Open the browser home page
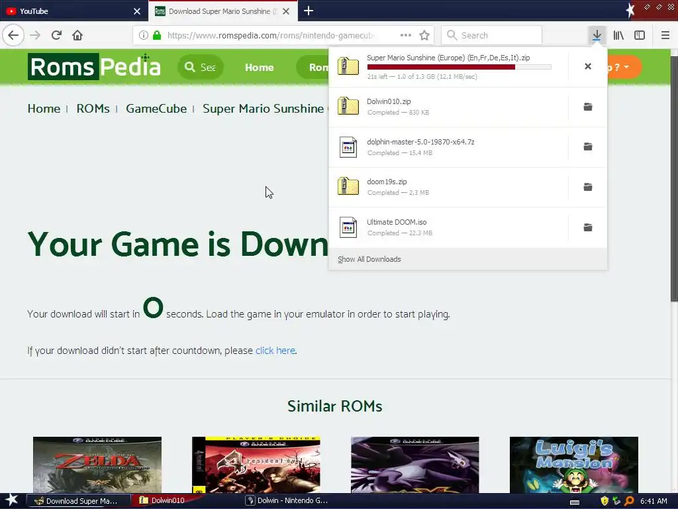This screenshot has width=678, height=509. (77, 35)
